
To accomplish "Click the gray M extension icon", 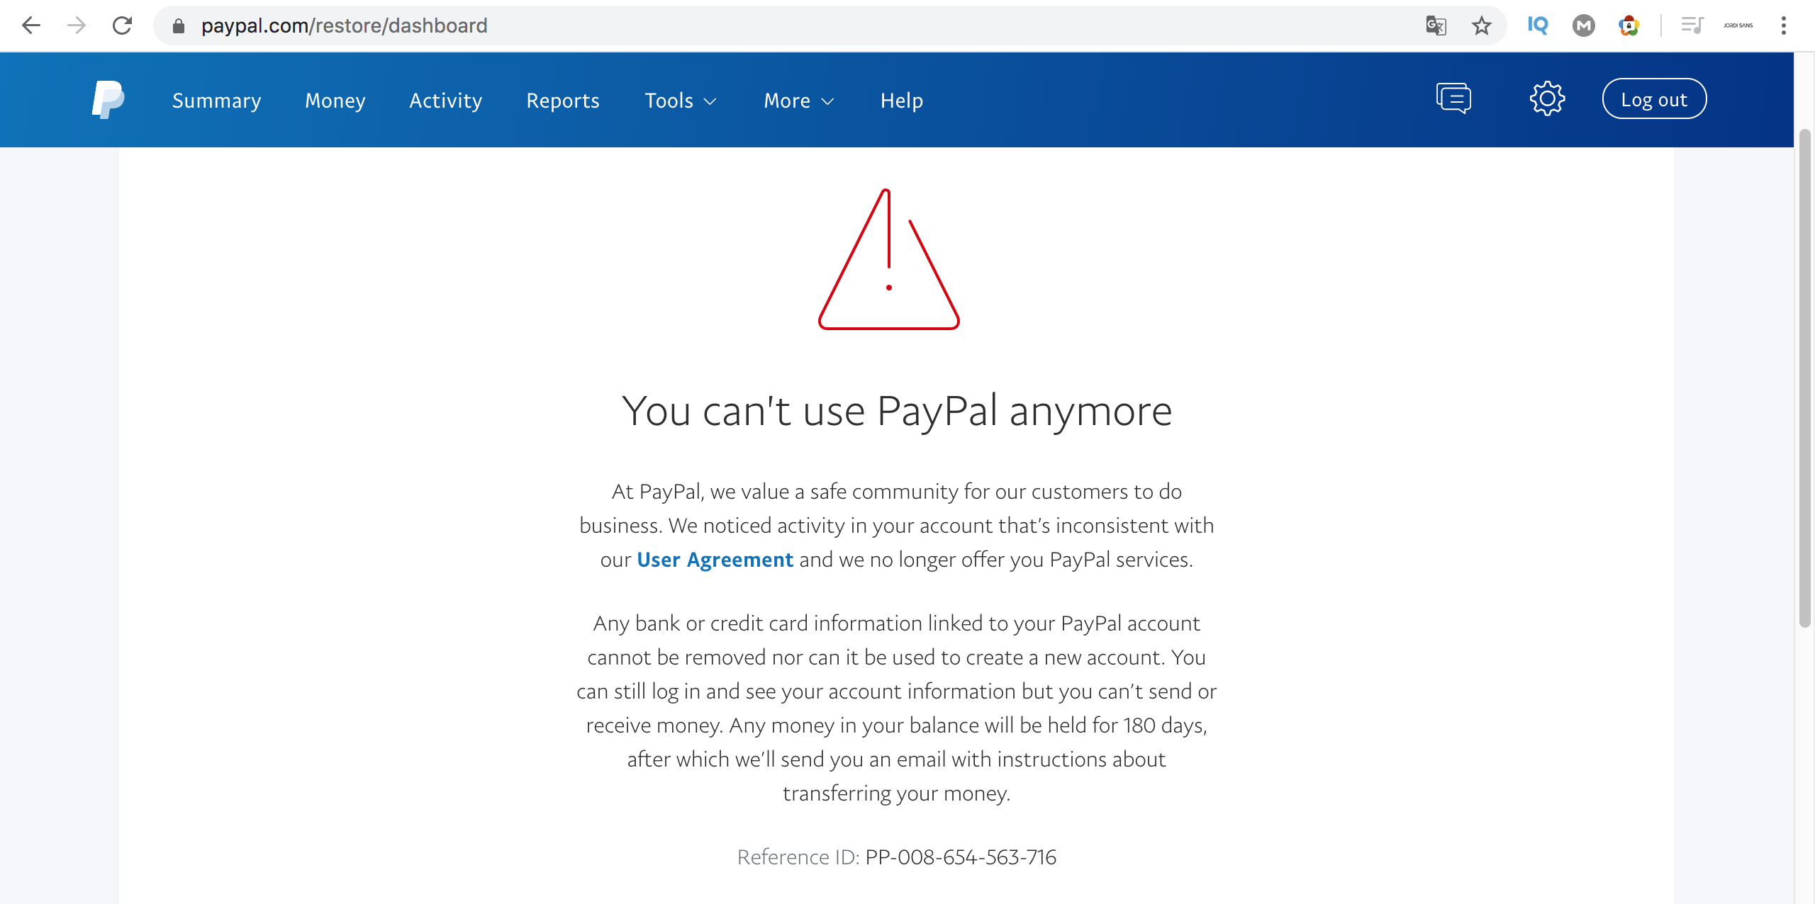I will click(x=1583, y=26).
